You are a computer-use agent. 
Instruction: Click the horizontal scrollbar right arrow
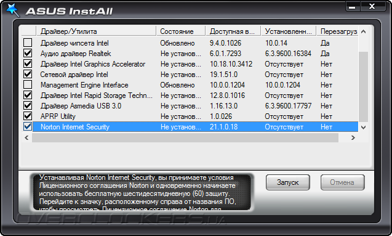pyautogui.click(x=353, y=137)
